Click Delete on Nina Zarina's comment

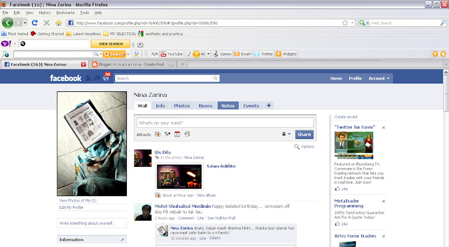[215, 238]
